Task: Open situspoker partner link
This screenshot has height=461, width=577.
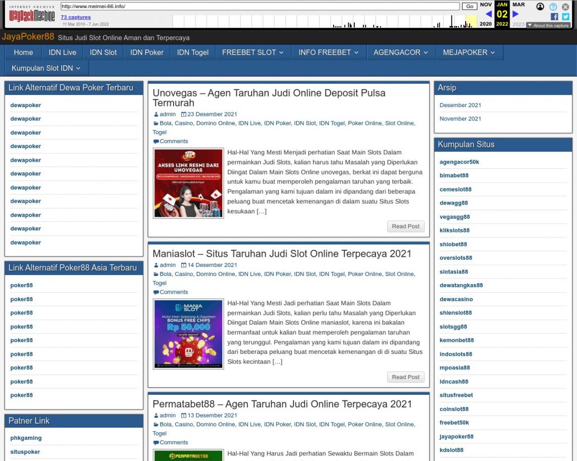Action: (25, 452)
